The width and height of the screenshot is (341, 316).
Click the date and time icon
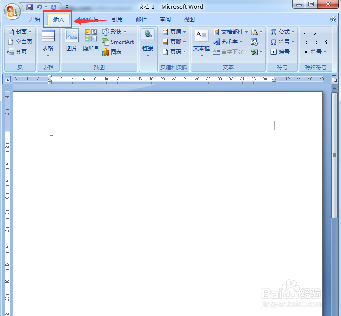pos(254,42)
